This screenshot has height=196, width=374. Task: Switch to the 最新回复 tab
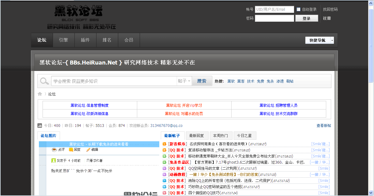pyautogui.click(x=197, y=136)
